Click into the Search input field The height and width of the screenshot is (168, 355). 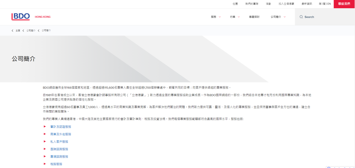(325, 17)
